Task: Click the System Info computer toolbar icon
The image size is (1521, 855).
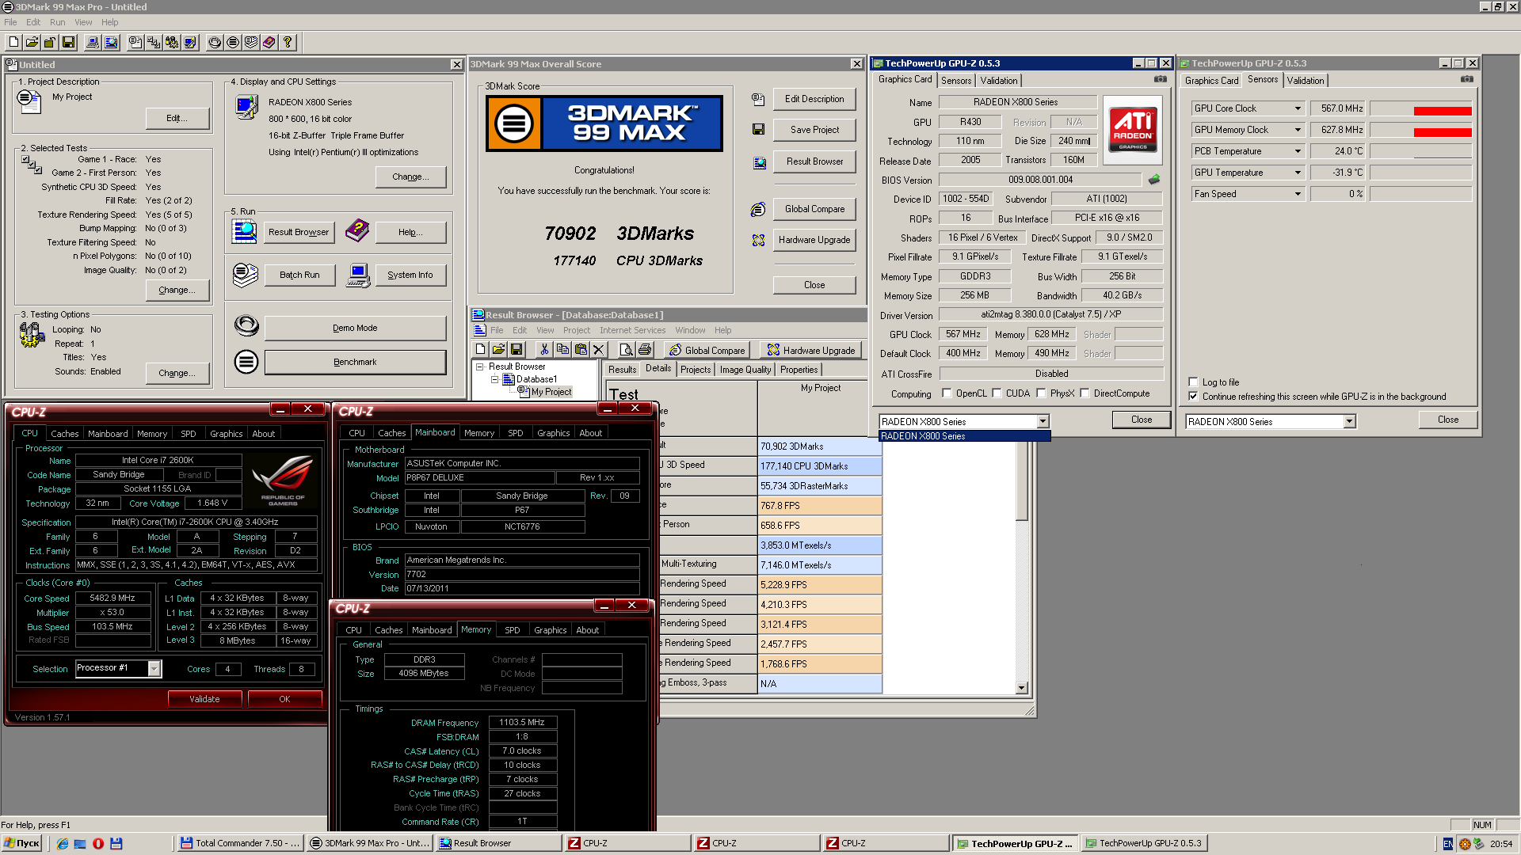Action: [x=93, y=42]
